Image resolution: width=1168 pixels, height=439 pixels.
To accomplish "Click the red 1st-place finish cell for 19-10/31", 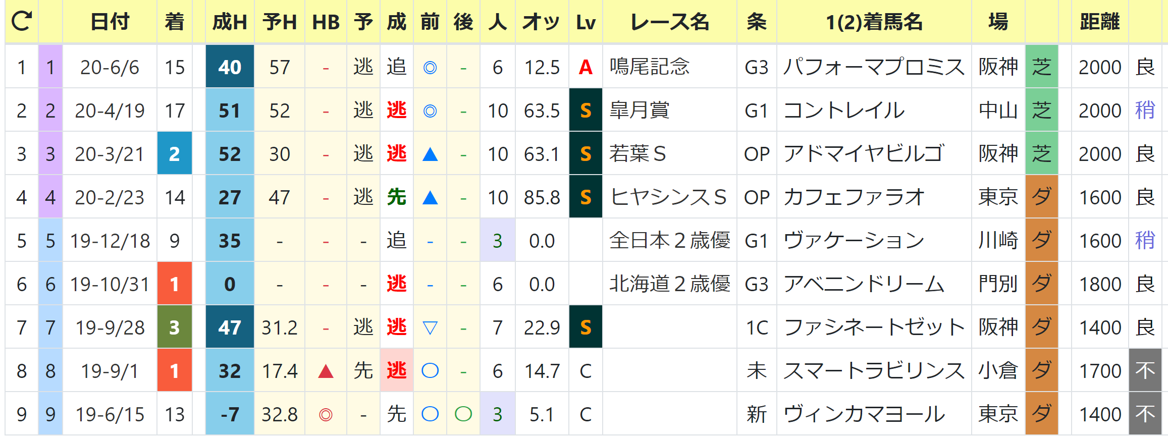I will coord(174,284).
